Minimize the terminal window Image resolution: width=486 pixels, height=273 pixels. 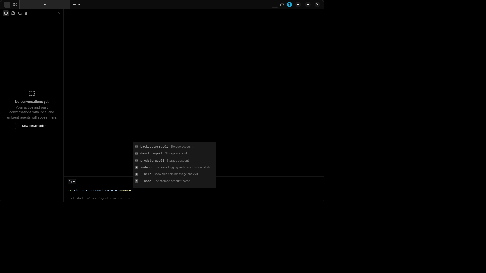pyautogui.click(x=298, y=4)
